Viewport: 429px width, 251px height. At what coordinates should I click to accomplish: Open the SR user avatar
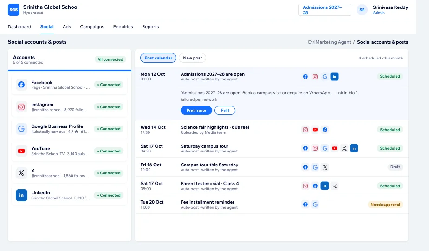pos(362,10)
